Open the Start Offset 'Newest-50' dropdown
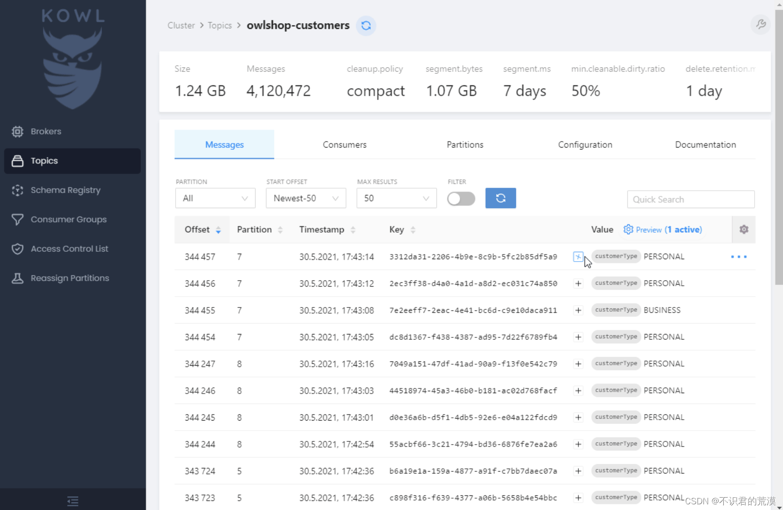Screen dimensions: 783x510 pos(306,198)
